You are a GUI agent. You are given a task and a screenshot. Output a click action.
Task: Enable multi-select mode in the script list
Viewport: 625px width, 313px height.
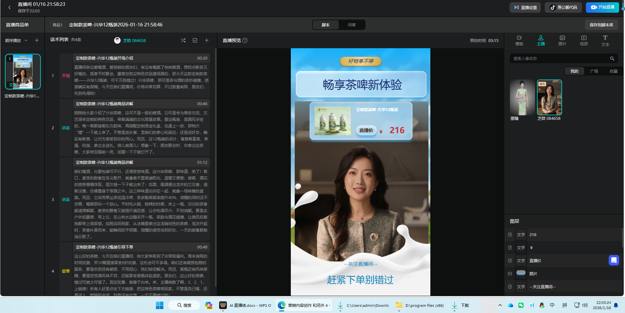(x=195, y=40)
